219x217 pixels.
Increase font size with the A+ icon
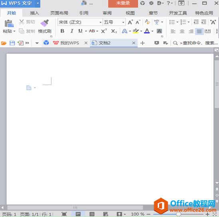(130, 22)
